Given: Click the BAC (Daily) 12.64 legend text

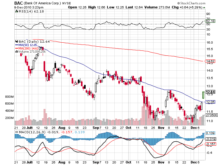Looking at the screenshot, I should [x=34, y=42].
